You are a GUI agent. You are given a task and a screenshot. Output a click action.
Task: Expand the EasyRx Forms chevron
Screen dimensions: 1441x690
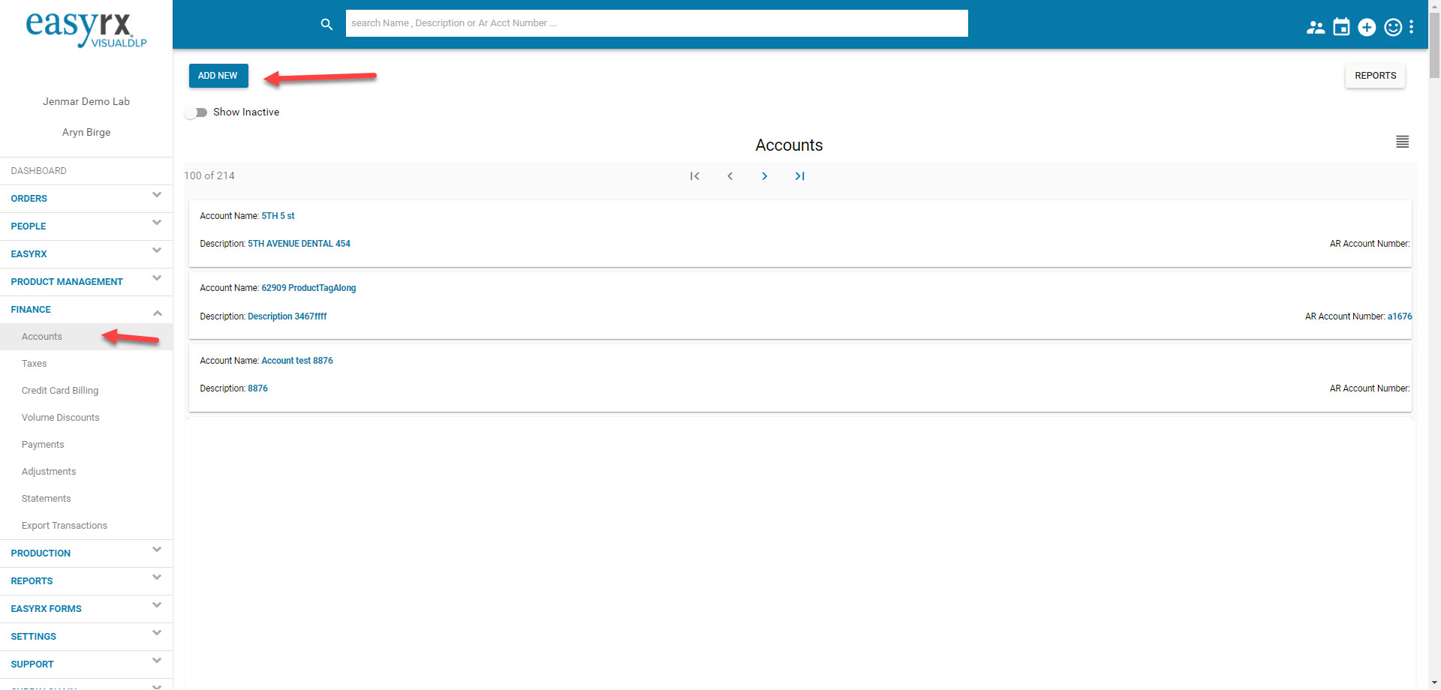(157, 605)
